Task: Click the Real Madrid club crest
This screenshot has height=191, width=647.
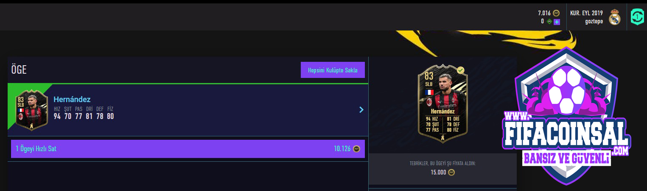Action: 615,17
